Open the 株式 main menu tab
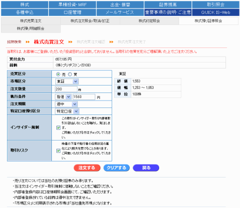 click(x=25, y=4)
